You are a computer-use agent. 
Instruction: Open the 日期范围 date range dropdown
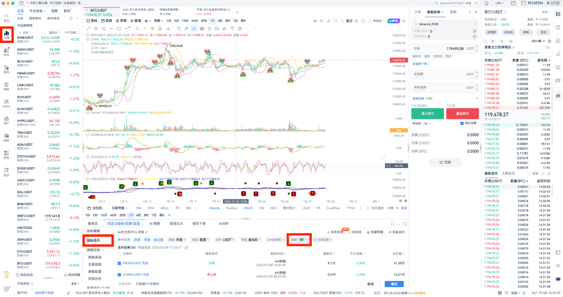119,208
